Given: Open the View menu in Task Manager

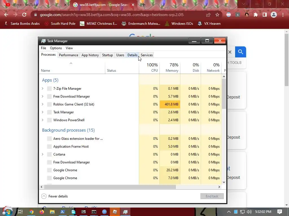Looking at the screenshot, I should tap(69, 48).
